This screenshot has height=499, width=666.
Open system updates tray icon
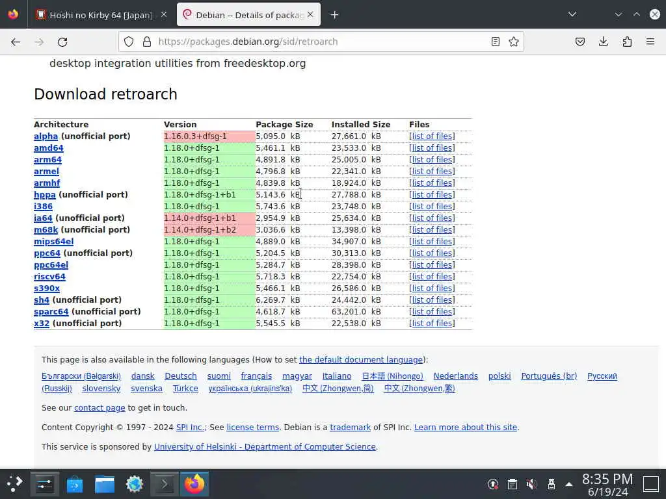493,484
